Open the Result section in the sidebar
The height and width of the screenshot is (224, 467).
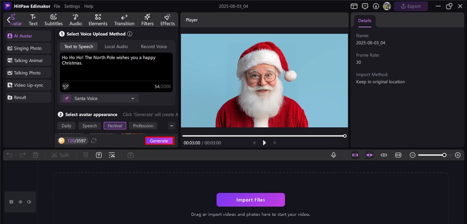[x=29, y=97]
